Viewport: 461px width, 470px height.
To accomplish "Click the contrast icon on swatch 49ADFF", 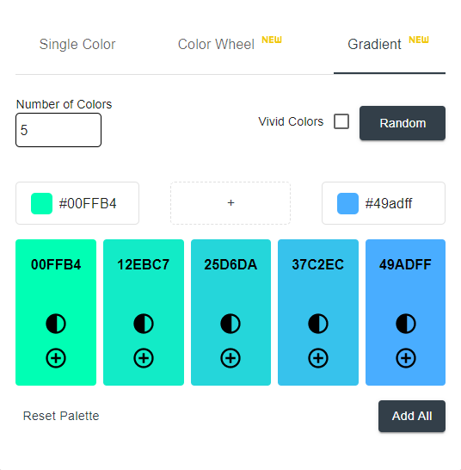I will pyautogui.click(x=406, y=324).
